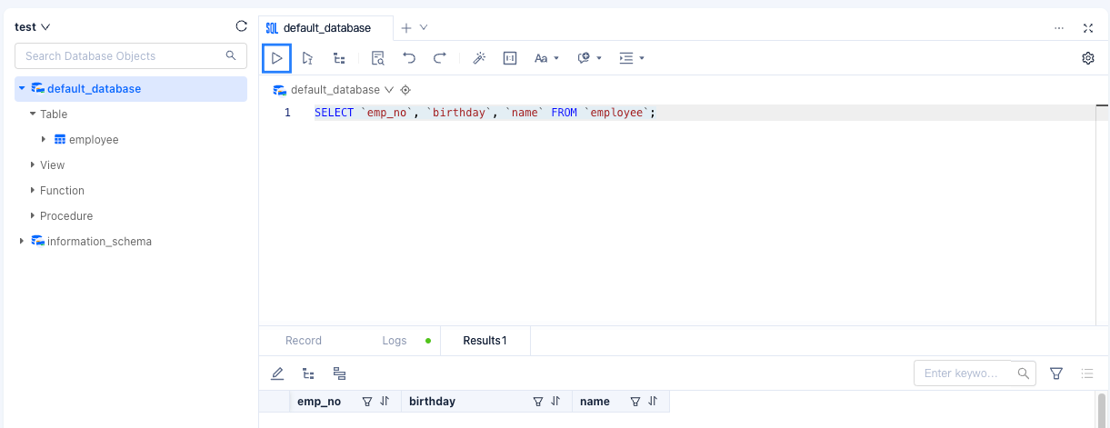Image resolution: width=1110 pixels, height=428 pixels.
Task: Add a new SQL tab with plus
Action: [x=406, y=28]
